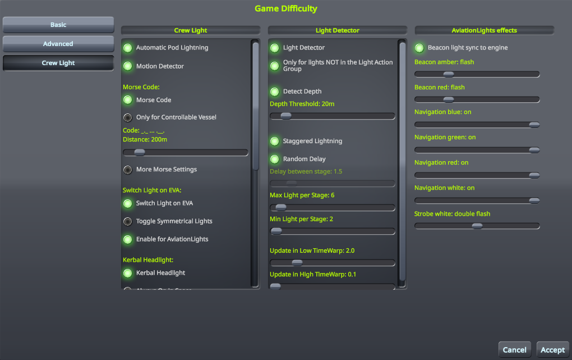
Task: Toggle Switch Light on EVA
Action: click(x=128, y=203)
